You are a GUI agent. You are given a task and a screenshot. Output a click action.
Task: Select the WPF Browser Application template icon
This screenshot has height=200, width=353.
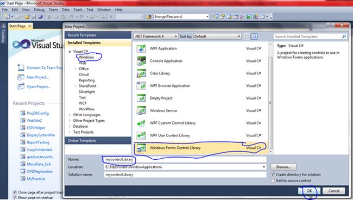point(141,85)
